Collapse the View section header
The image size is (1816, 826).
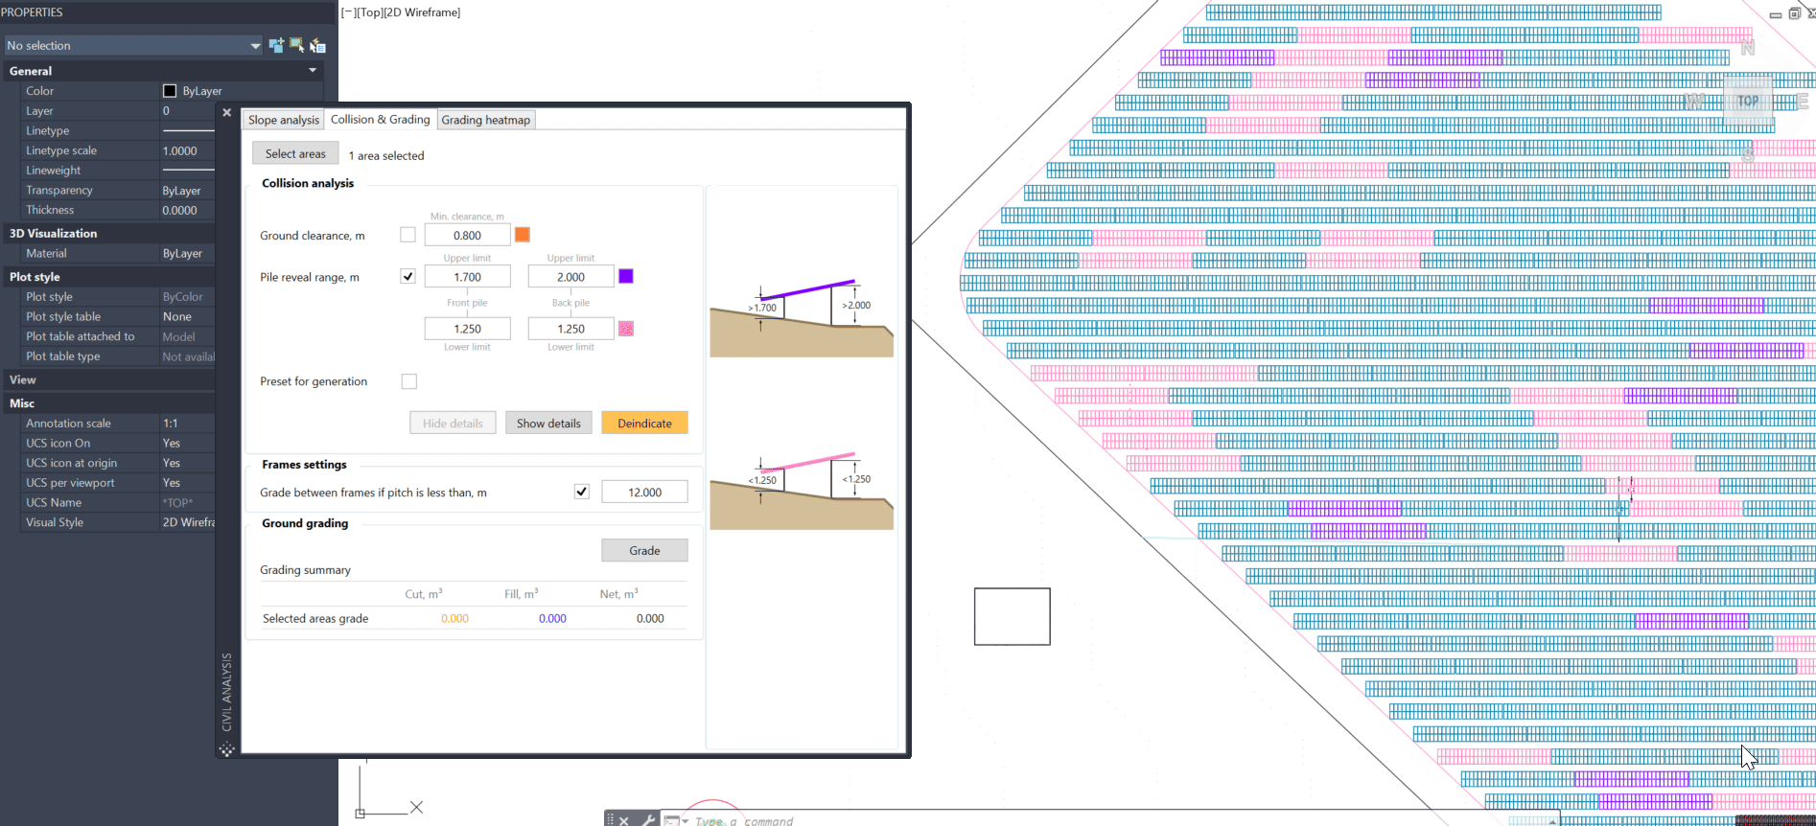(107, 379)
